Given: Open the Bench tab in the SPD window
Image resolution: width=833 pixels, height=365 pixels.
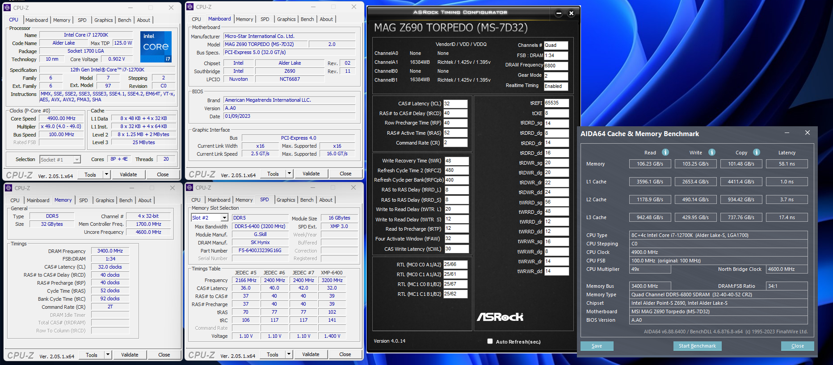Looking at the screenshot, I should tap(307, 200).
